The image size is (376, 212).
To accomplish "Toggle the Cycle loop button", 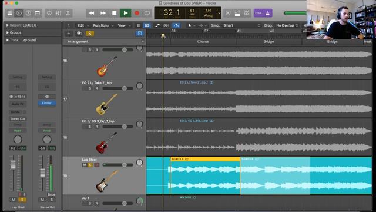I will tap(147, 13).
